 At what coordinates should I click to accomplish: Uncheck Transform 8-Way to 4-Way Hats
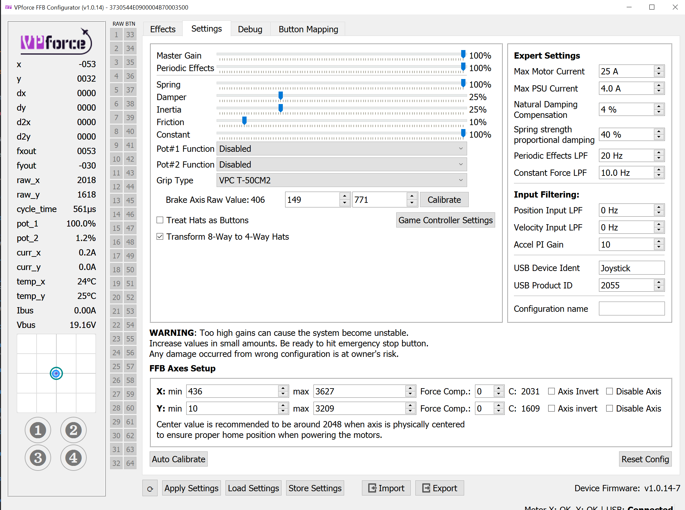coord(160,237)
